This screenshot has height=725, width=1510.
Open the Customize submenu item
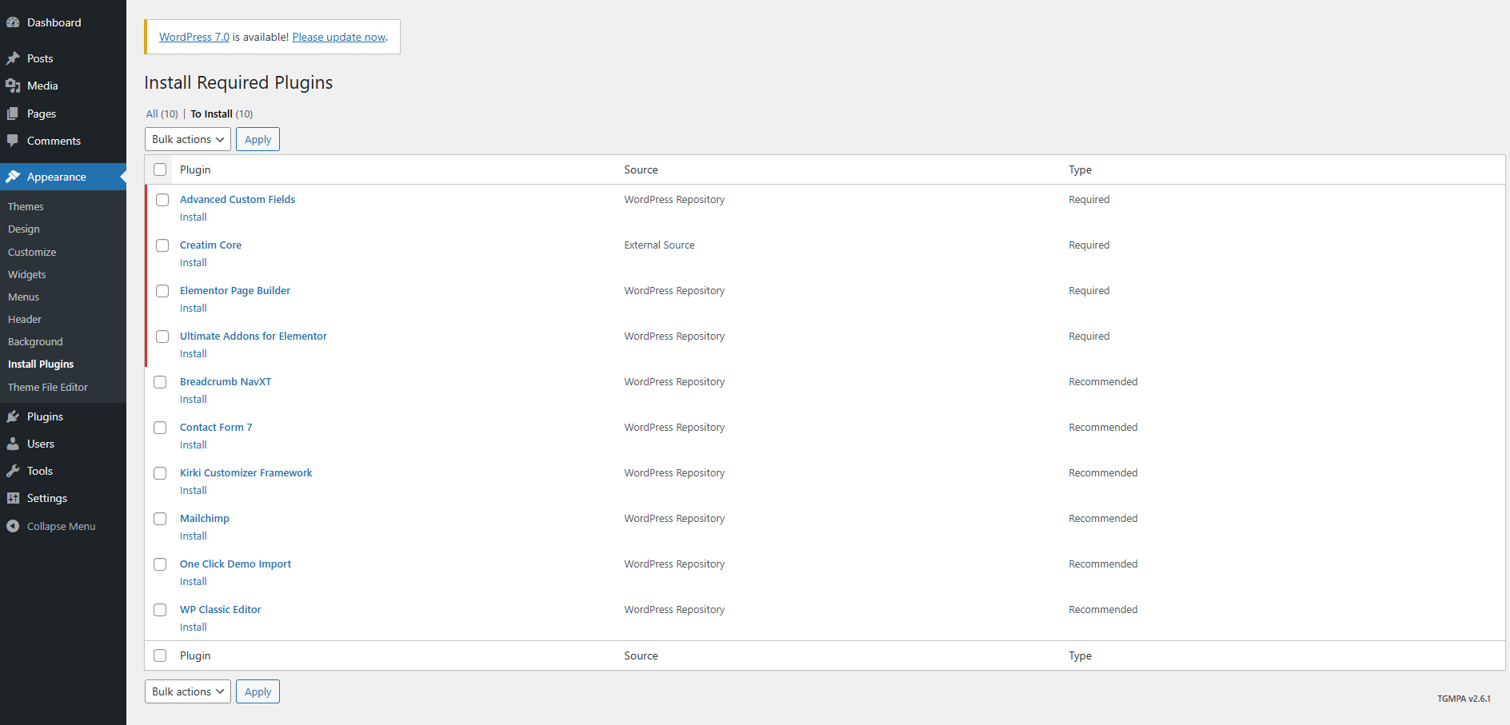(32, 252)
